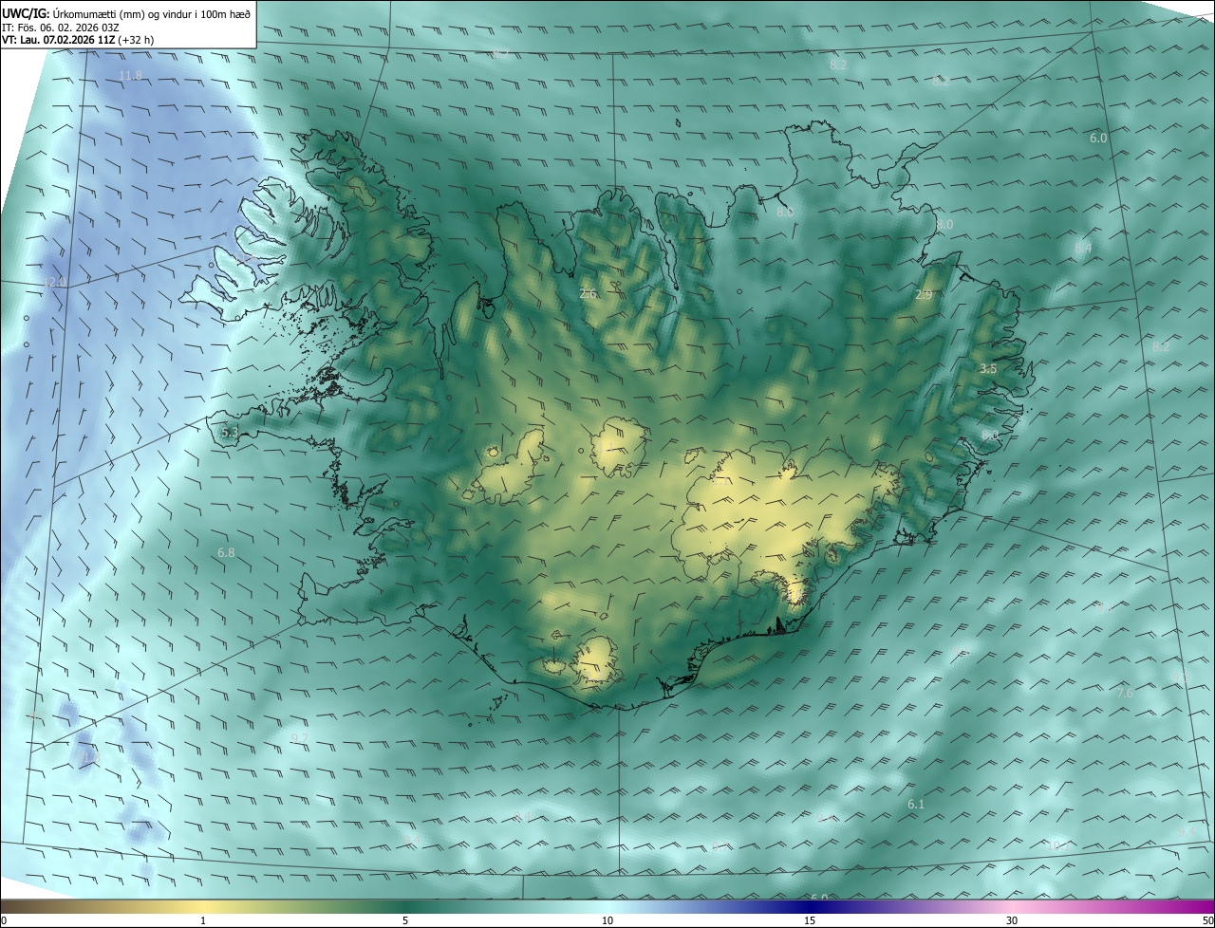This screenshot has height=928, width=1215.
Task: Click the "UWC/IG: Úrkomumætti (mm)" title line
Action: pyautogui.click(x=127, y=13)
